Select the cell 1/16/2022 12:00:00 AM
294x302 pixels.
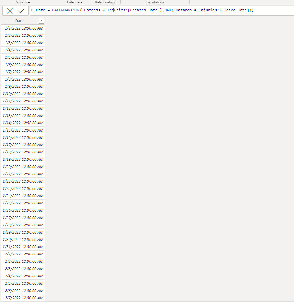click(x=23, y=137)
